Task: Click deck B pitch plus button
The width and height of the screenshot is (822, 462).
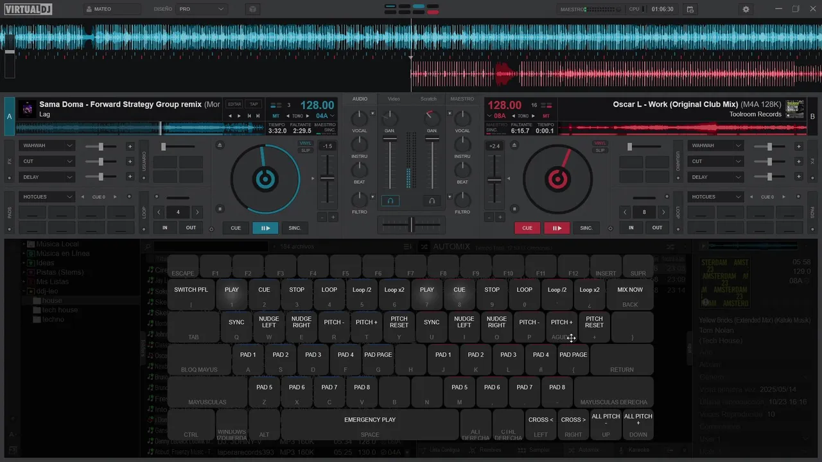Action: 500,218
